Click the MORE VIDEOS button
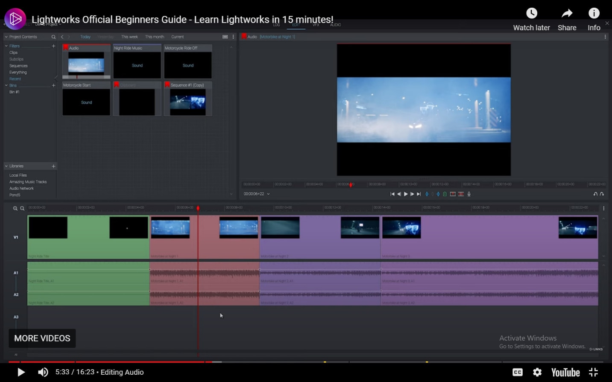 click(x=42, y=338)
